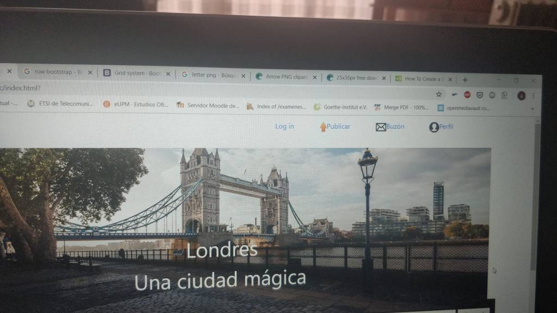This screenshot has width=557, height=313.
Task: Click the Pocket extension icon
Action: tap(479, 95)
